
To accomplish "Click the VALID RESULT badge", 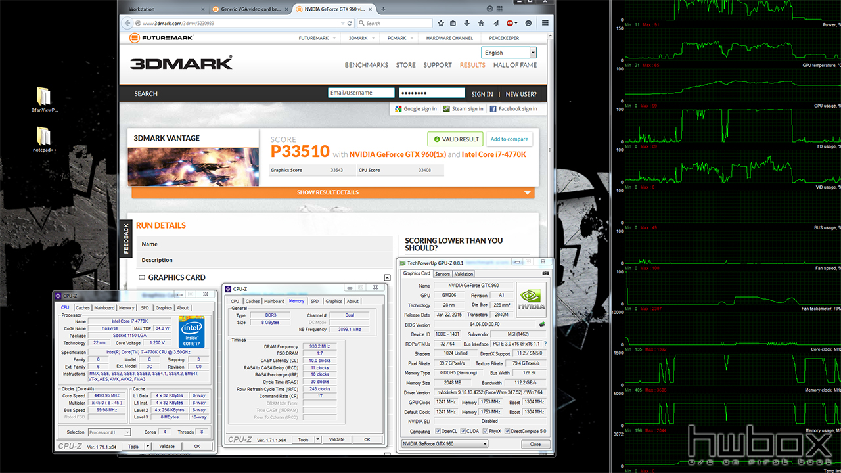I will (455, 139).
